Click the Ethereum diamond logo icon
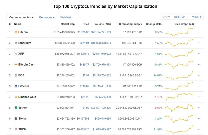The height and width of the screenshot is (135, 208). coord(16,43)
